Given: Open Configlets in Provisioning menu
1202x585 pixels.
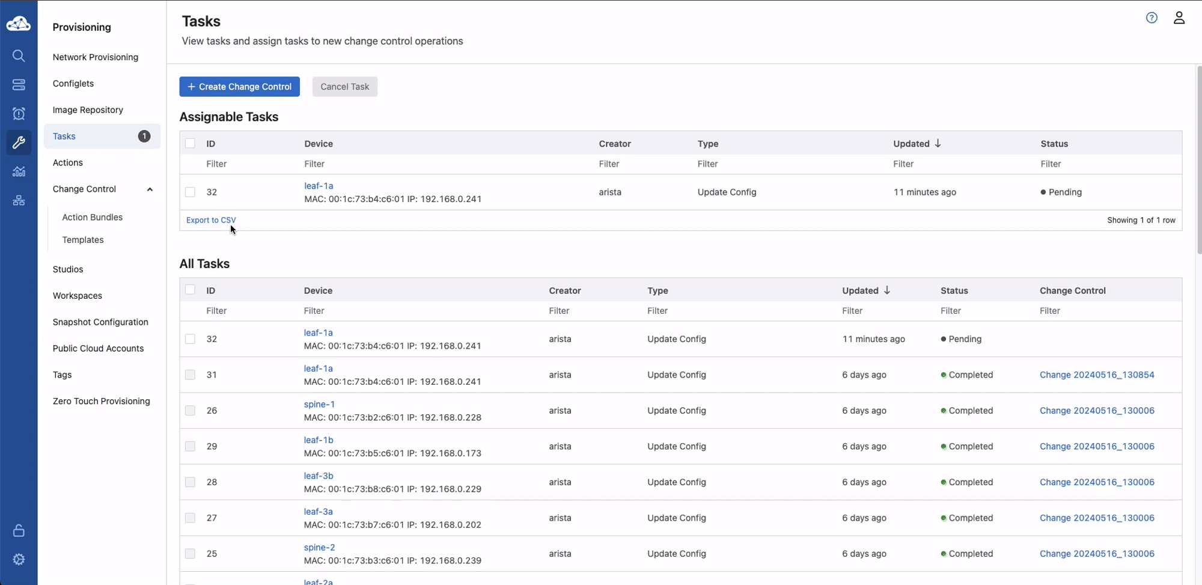Looking at the screenshot, I should [73, 84].
